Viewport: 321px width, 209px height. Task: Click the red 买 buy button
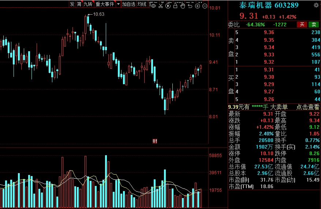tap(302, 25)
